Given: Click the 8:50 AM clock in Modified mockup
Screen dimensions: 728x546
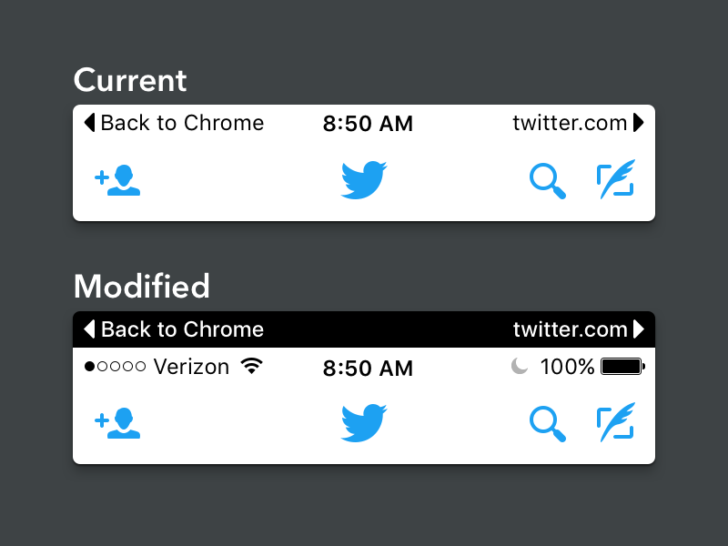Looking at the screenshot, I should tap(368, 369).
